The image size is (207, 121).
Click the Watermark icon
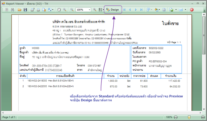point(164,10)
